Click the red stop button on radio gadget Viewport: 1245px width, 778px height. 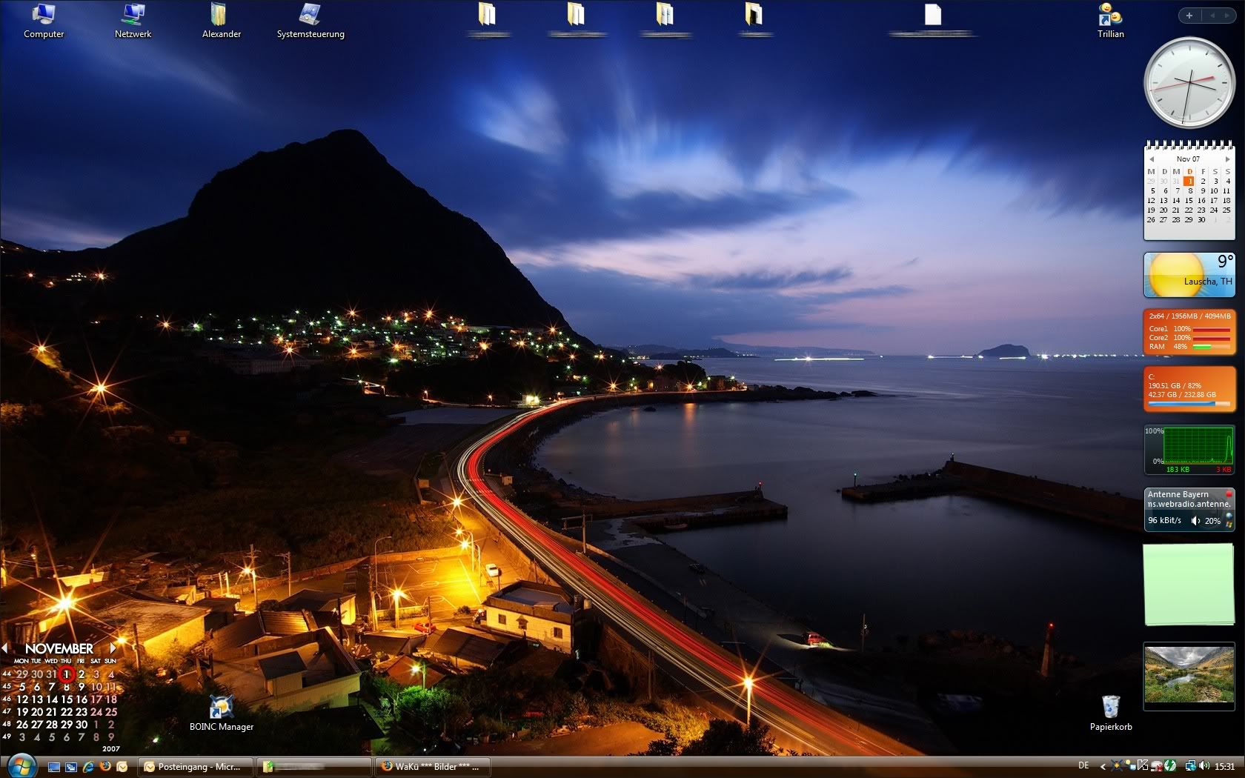coord(1228,494)
